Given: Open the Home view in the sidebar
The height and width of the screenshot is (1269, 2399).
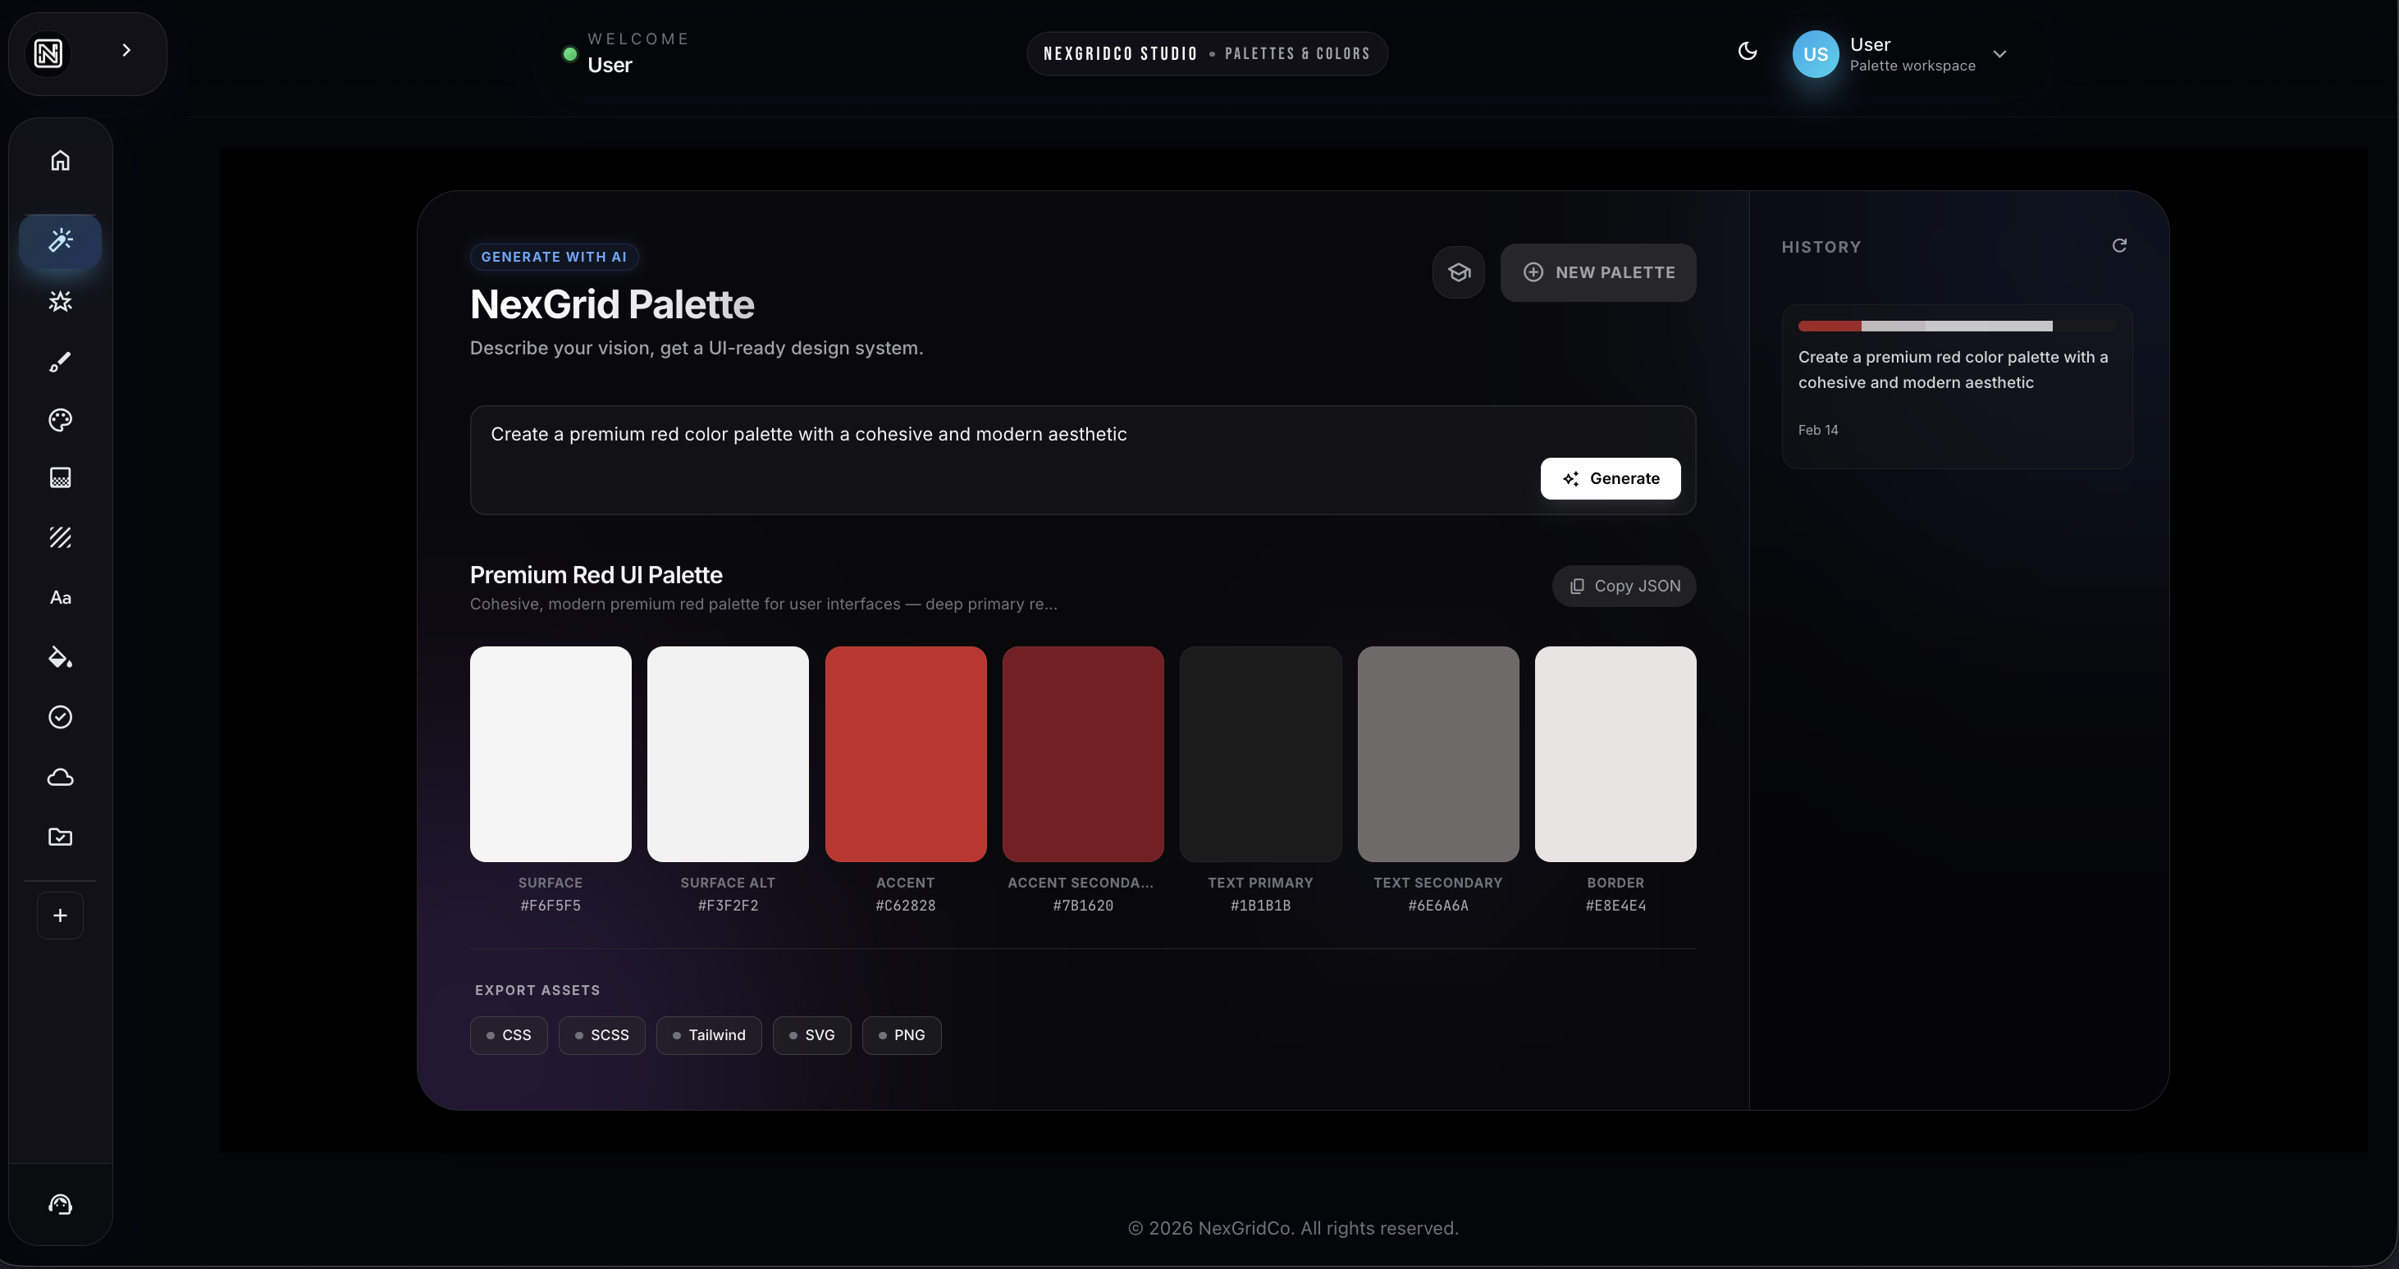Looking at the screenshot, I should click(x=60, y=159).
